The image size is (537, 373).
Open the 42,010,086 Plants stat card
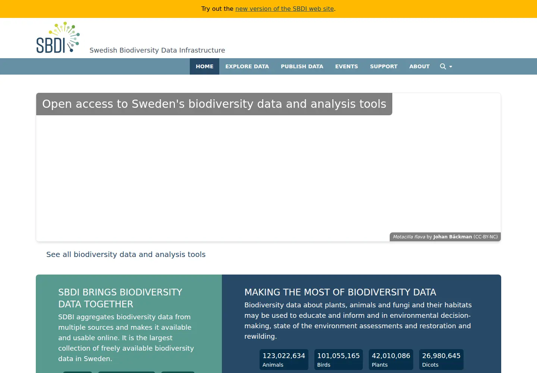(x=391, y=360)
